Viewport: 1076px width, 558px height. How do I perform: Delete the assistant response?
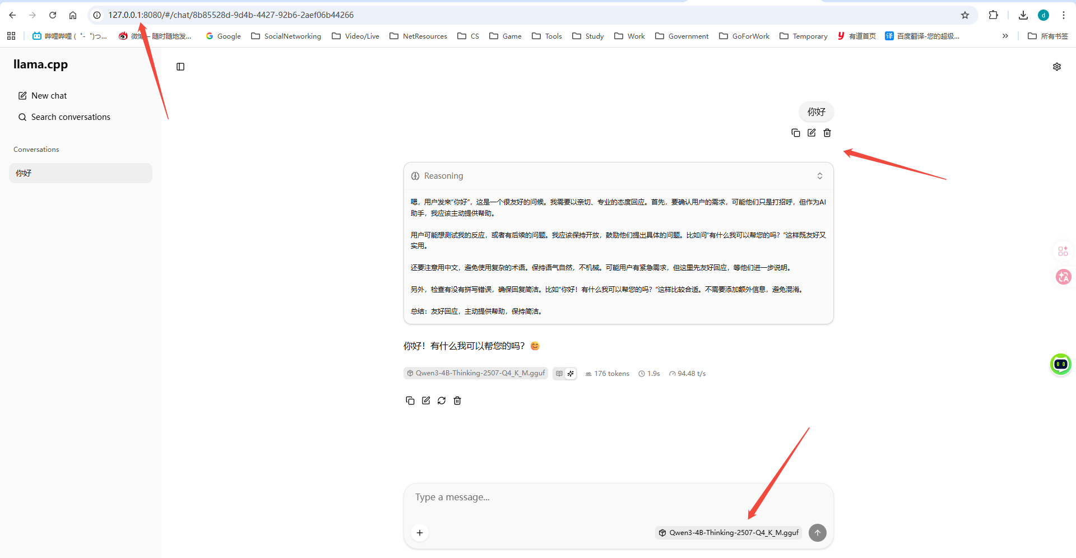click(457, 401)
